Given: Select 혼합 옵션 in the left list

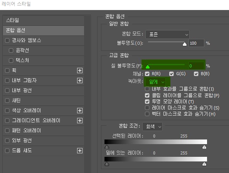Looking at the screenshot, I should tap(44, 30).
